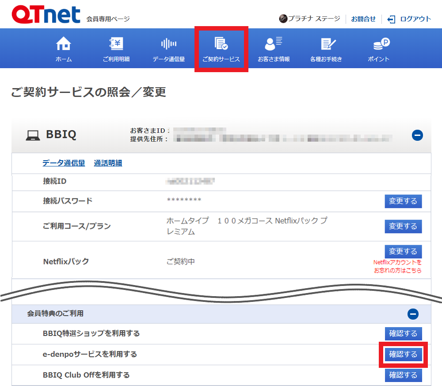
Task: Click 提供先住所 label
Action: coord(149,139)
